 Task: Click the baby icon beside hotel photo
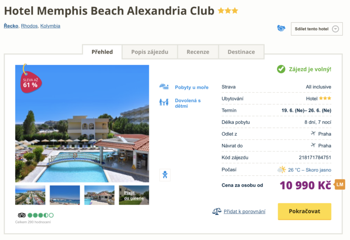click(165, 175)
